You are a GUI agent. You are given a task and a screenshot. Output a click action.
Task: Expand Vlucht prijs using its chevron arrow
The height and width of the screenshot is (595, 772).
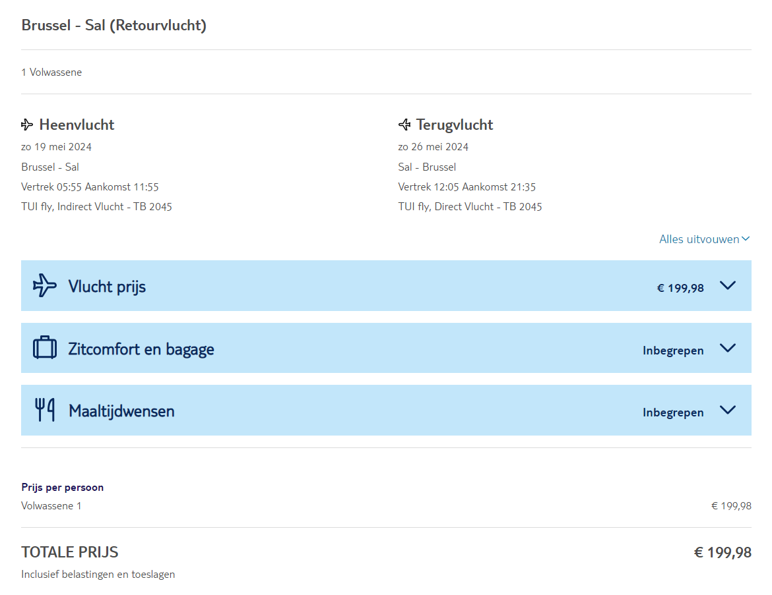point(727,285)
